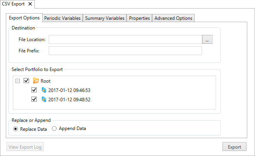
Task: Select the Append Data radio button
Action: pos(54,128)
